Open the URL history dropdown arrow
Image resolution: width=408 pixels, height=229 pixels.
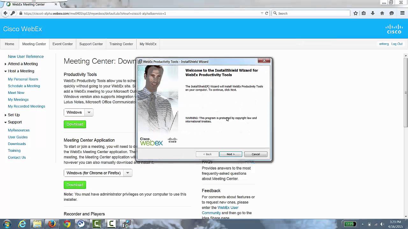pos(262,13)
